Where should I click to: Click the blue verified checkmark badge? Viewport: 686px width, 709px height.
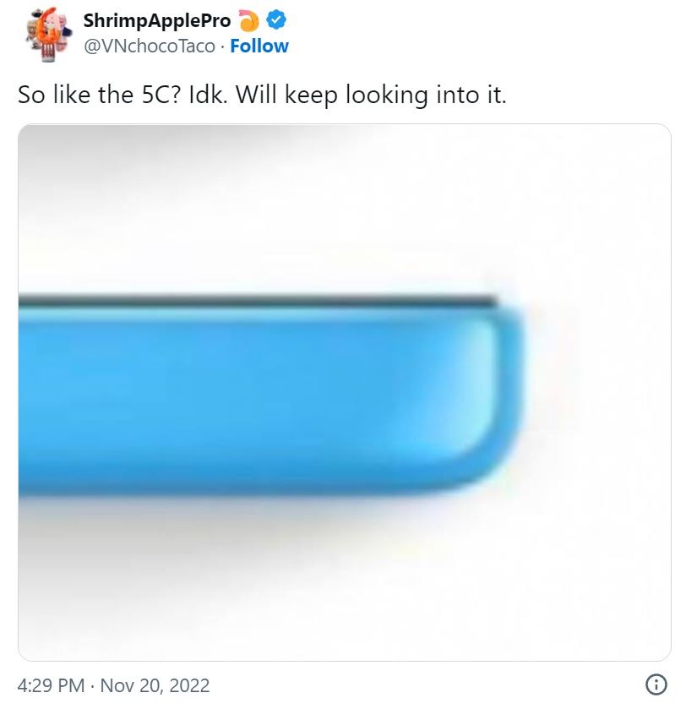coord(276,20)
